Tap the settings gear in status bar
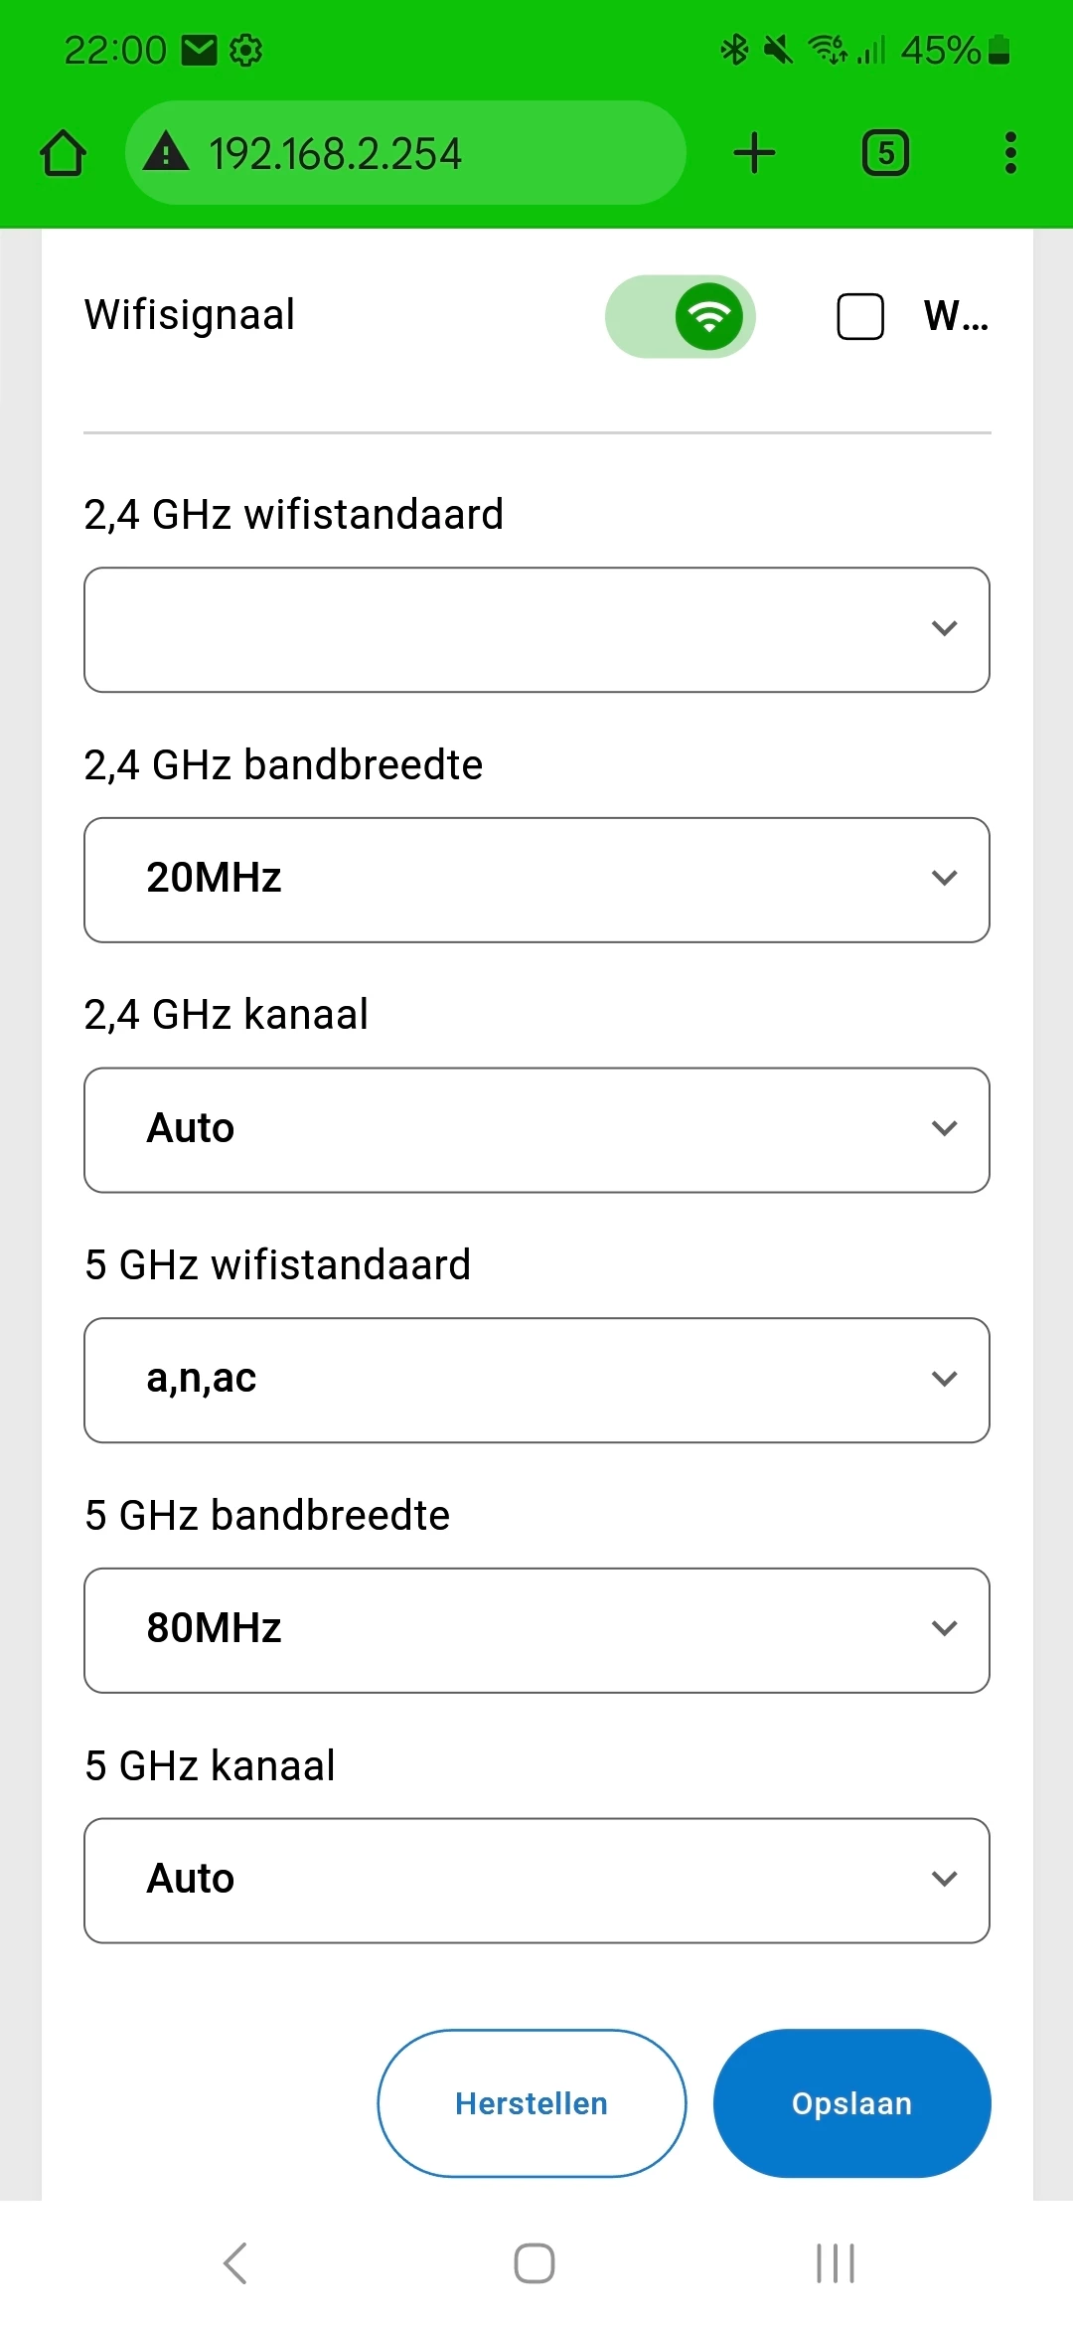 coord(245,50)
